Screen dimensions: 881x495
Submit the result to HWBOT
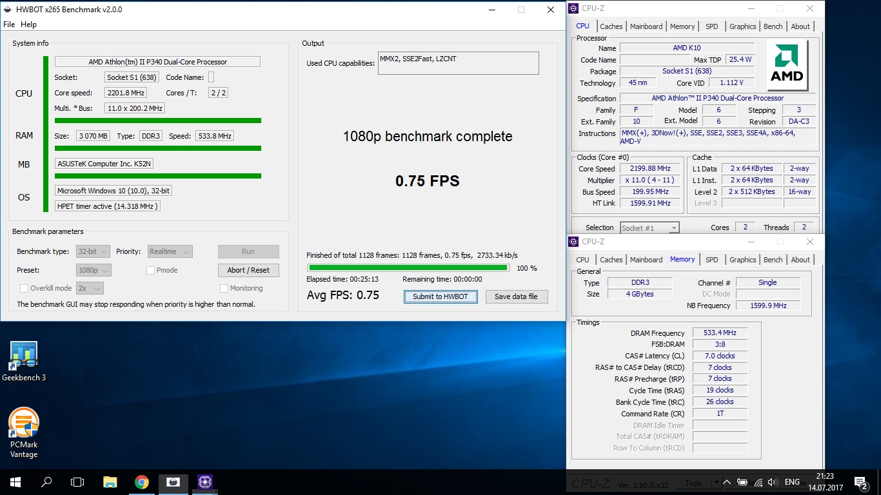pos(440,296)
